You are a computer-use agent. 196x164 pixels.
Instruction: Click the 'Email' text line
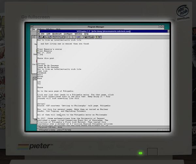pos(40,75)
